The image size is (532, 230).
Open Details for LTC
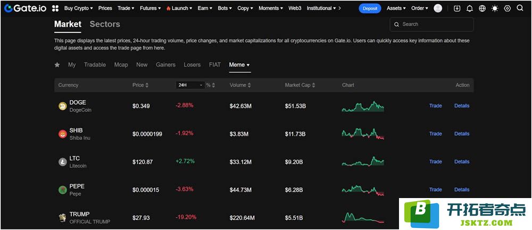coord(462,161)
